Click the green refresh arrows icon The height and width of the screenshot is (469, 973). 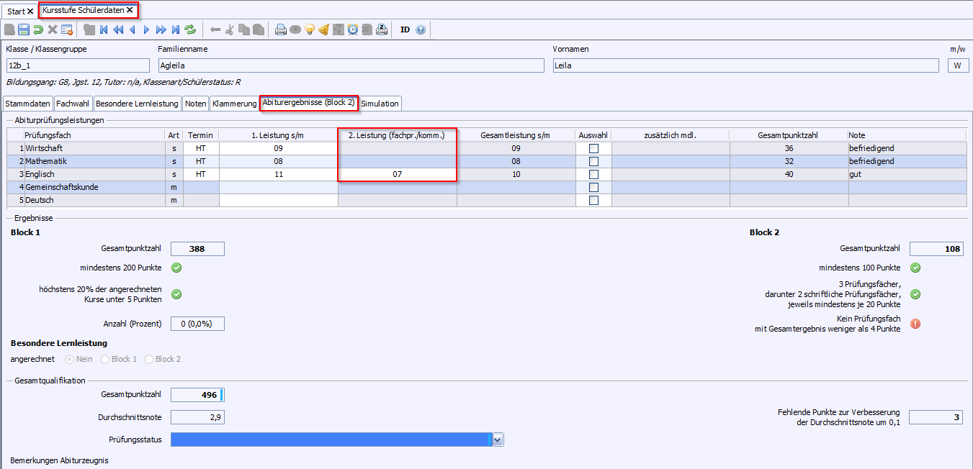190,29
